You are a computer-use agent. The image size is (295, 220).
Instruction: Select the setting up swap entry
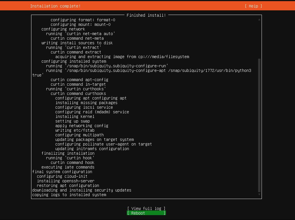[72, 121]
